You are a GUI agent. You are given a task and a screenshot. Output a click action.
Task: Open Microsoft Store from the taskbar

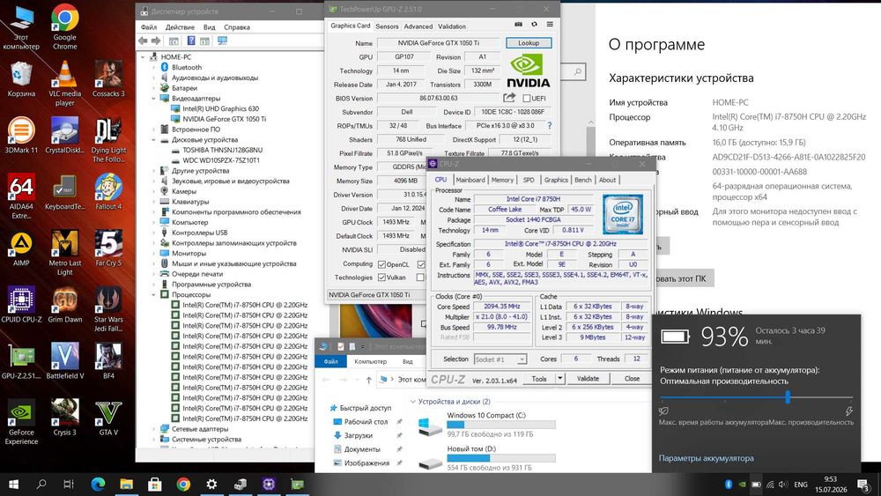pyautogui.click(x=154, y=484)
